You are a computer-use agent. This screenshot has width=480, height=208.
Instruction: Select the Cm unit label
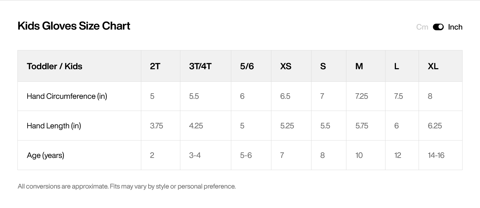click(x=422, y=27)
